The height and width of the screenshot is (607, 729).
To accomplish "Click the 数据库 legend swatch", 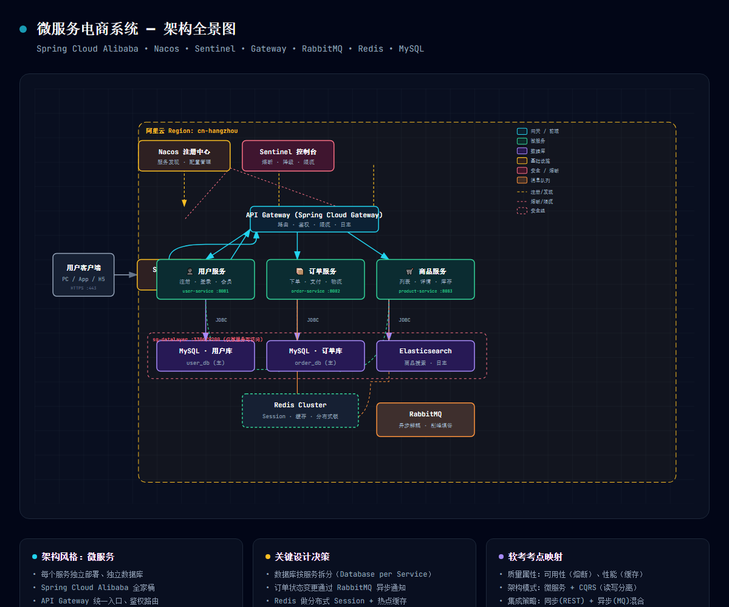I will [x=522, y=151].
